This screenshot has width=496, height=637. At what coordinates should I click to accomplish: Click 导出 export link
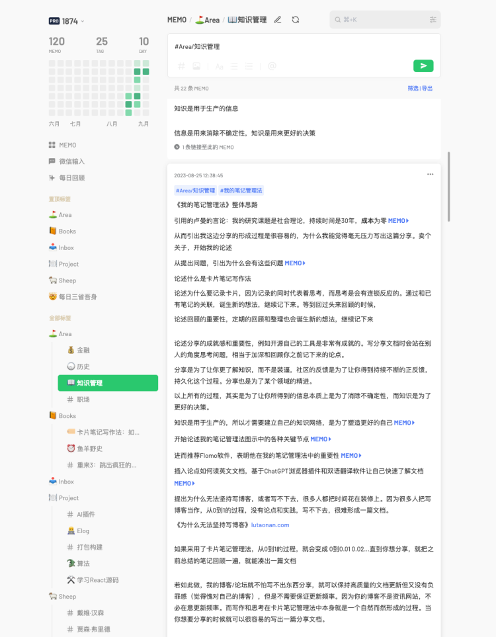pyautogui.click(x=427, y=88)
